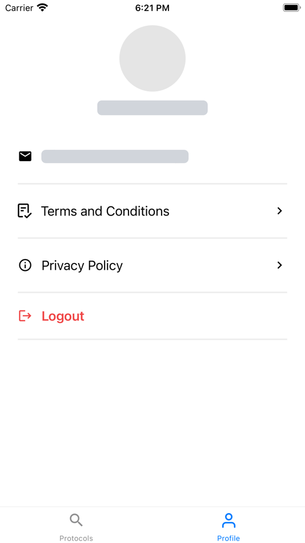The image size is (305, 543).
Task: Expand Privacy Policy chevron arrow
Action: tap(280, 265)
